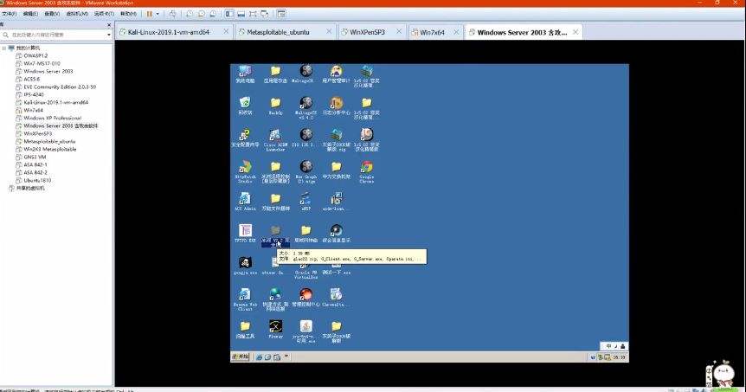Select ACS5.6 virtual machine
This screenshot has width=746, height=392.
click(x=32, y=79)
